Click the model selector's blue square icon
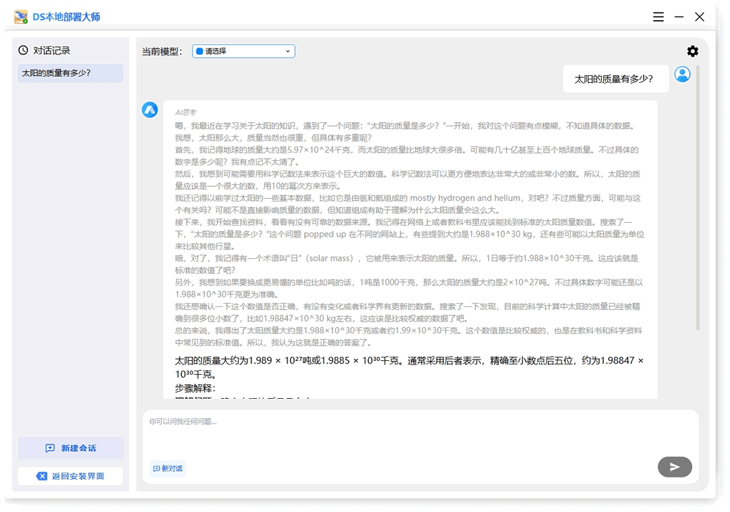 (199, 51)
